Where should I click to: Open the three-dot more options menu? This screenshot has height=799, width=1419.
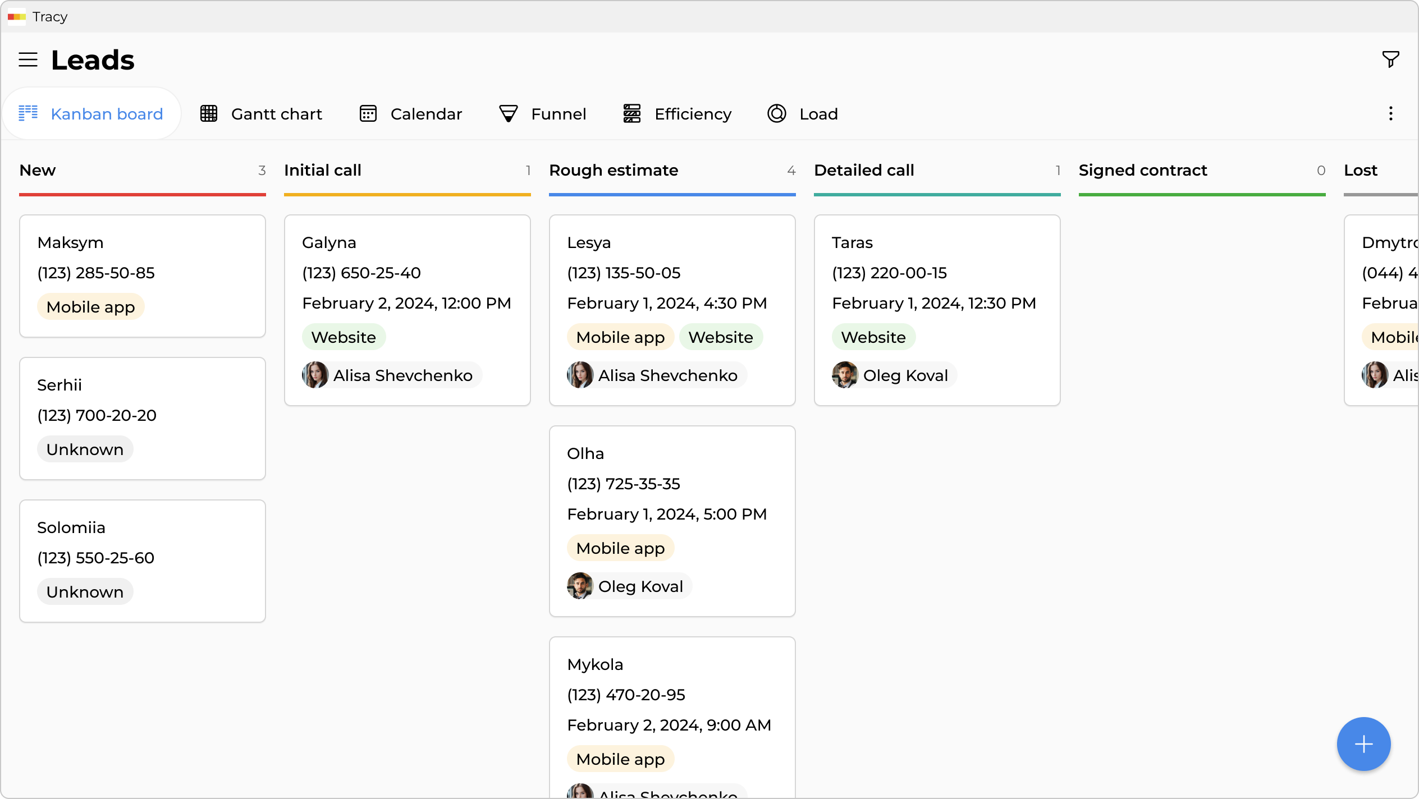pos(1390,114)
